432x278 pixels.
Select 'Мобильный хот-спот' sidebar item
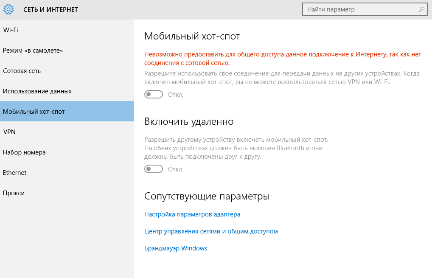tap(34, 112)
